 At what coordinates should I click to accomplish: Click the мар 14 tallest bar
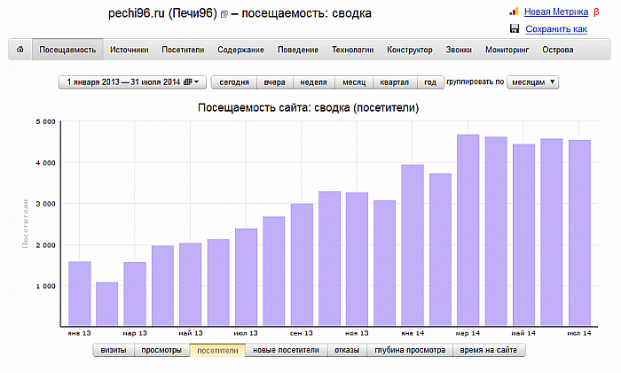468,230
